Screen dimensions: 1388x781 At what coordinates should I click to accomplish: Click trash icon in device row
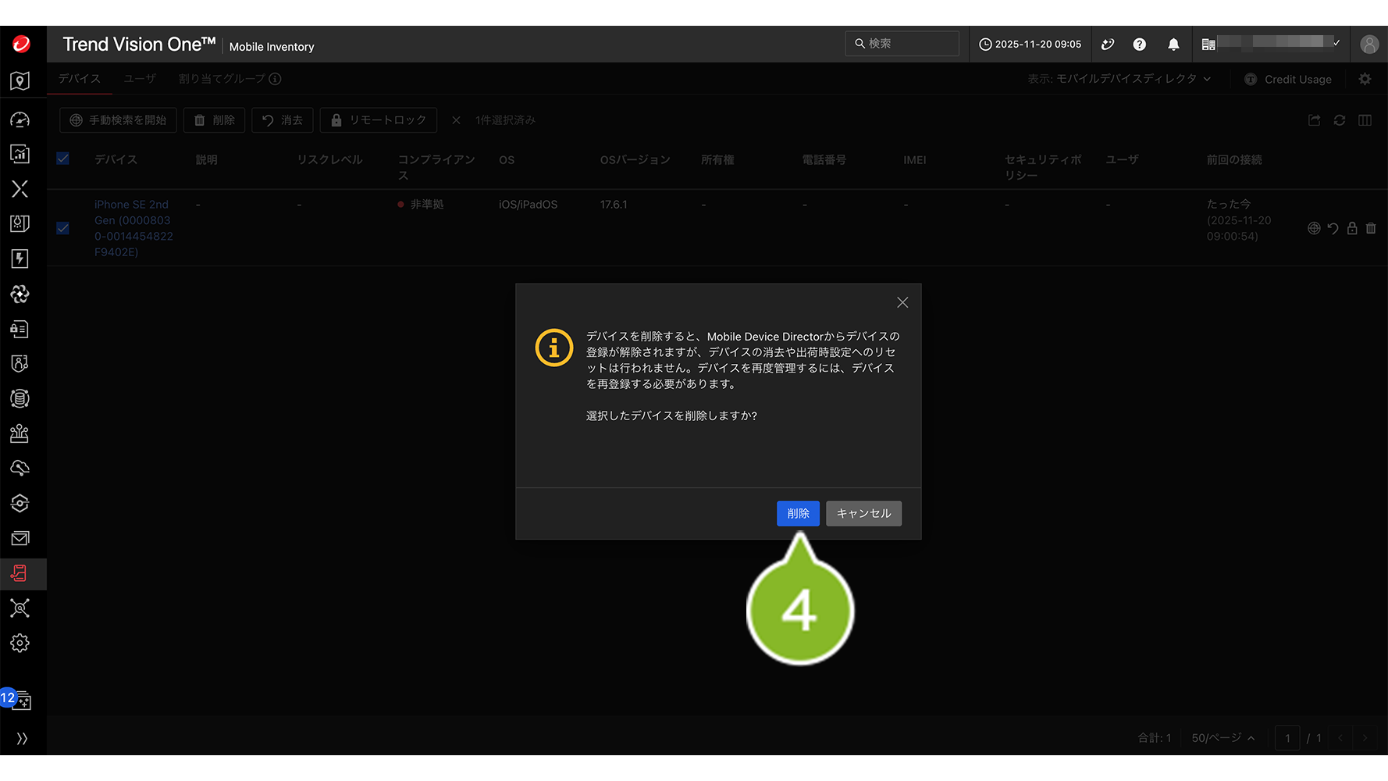pos(1371,228)
